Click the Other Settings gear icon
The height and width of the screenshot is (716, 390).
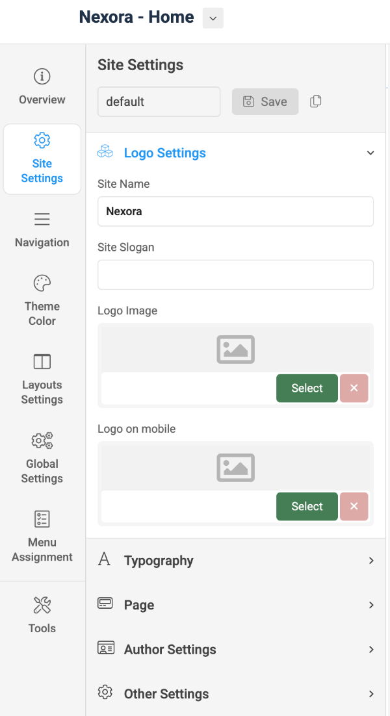(x=105, y=692)
